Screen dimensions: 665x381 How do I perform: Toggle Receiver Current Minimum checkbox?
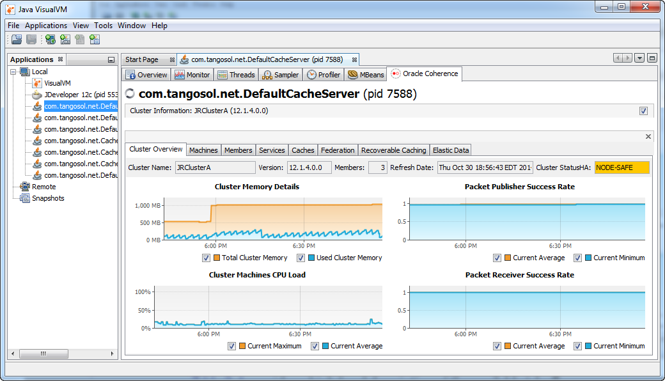577,346
